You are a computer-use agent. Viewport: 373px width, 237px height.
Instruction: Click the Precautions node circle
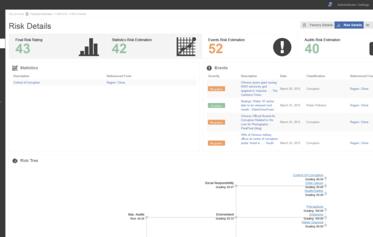pos(326,209)
